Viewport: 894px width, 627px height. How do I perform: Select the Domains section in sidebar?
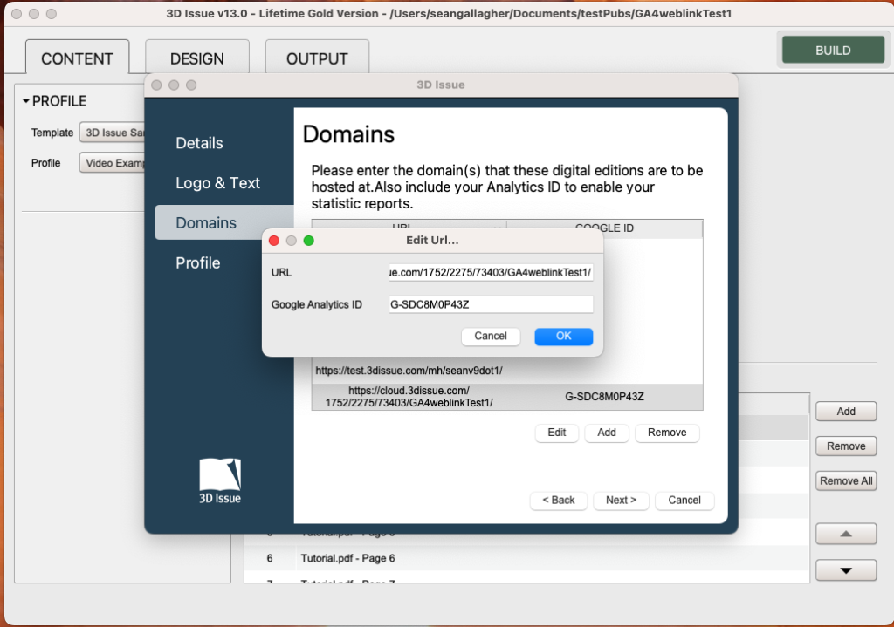pos(206,223)
